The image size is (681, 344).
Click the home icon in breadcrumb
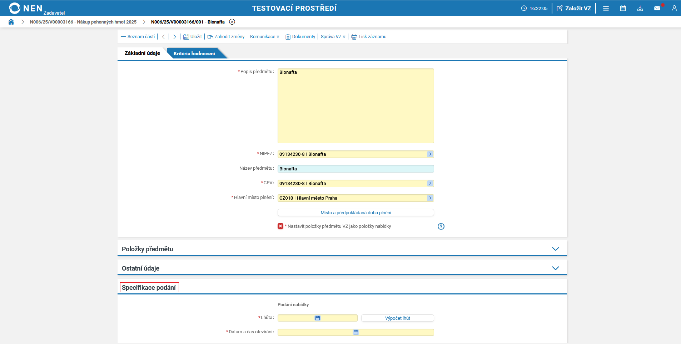11,22
